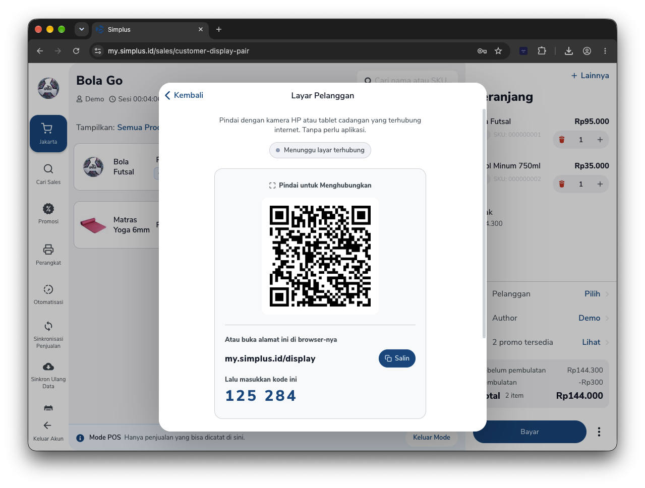Viewport: 645px width, 488px height.
Task: Open Author Demo selection
Action: [x=589, y=318]
